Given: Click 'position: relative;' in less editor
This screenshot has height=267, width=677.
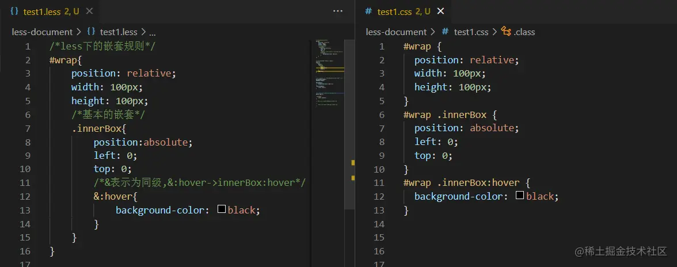Looking at the screenshot, I should point(124,73).
